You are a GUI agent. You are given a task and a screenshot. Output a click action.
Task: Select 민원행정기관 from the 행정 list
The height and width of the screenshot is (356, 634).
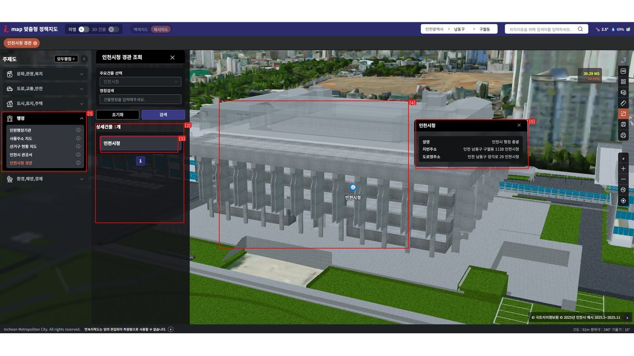coord(20,130)
